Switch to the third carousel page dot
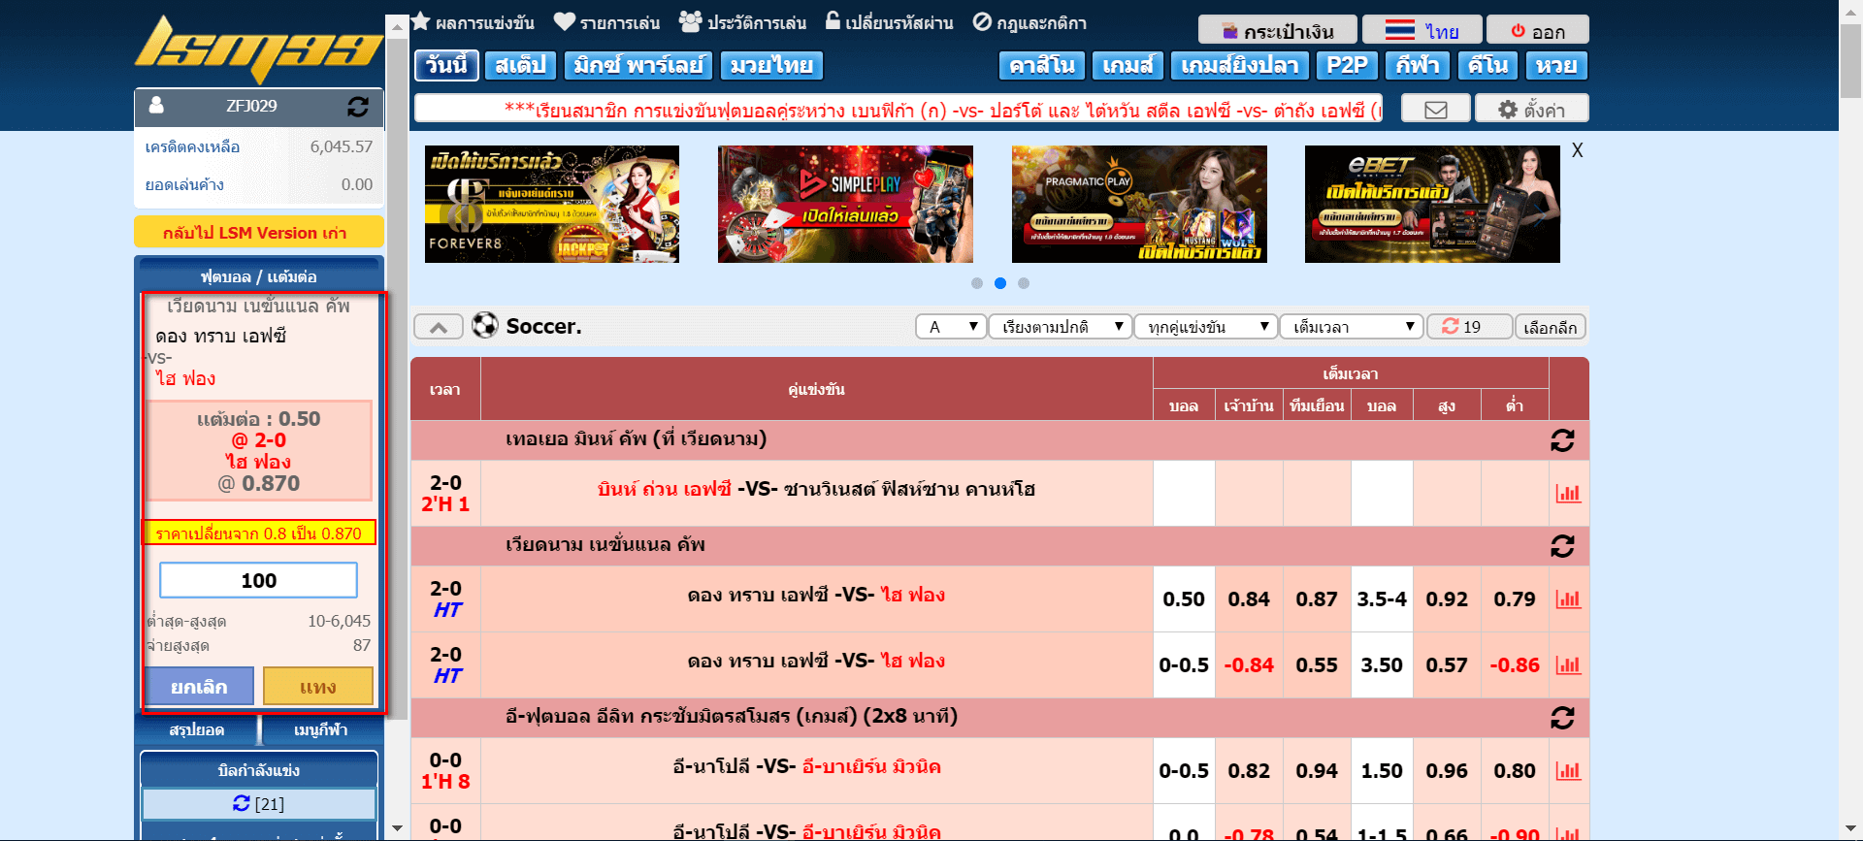The width and height of the screenshot is (1863, 841). point(1024,283)
